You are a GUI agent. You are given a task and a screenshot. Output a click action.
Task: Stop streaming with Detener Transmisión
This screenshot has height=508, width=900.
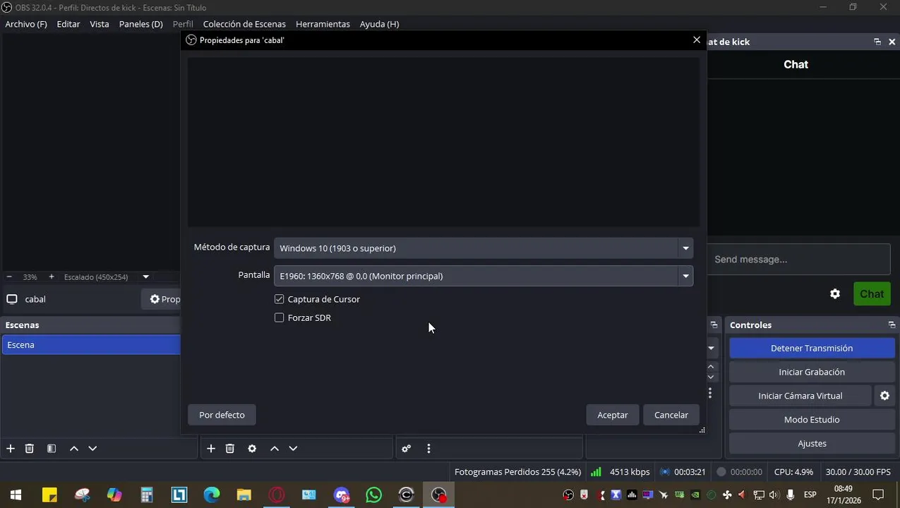tap(812, 348)
